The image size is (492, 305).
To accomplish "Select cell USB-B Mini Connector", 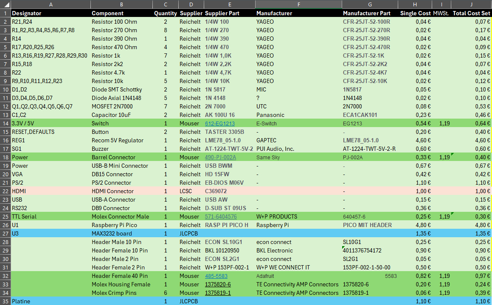I will (x=121, y=166).
